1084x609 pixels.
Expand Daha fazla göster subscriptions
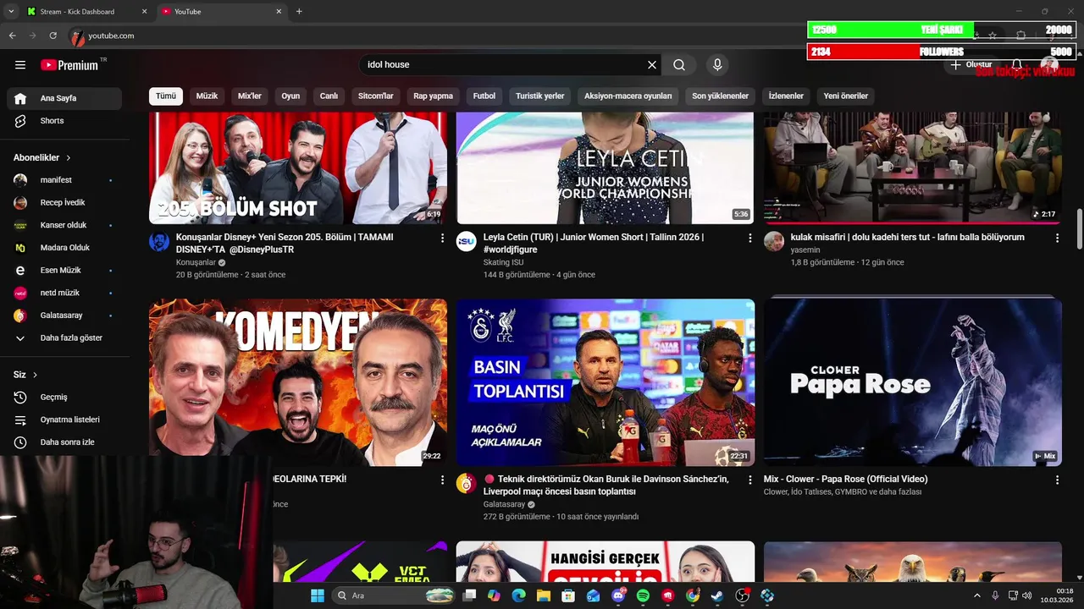(x=64, y=338)
